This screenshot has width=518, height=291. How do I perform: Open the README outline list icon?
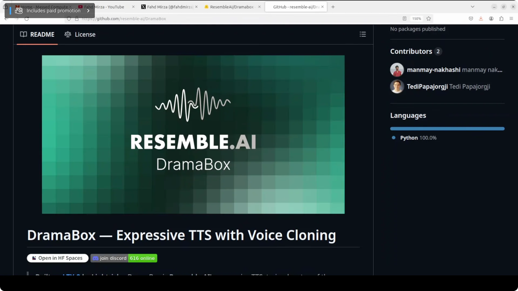(363, 34)
